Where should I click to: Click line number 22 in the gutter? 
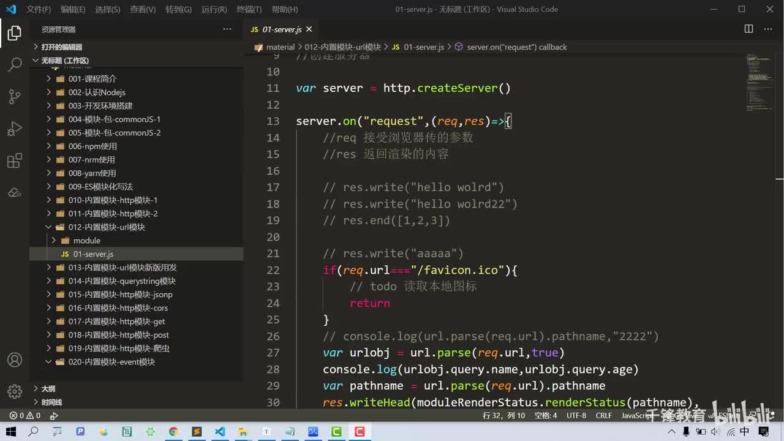(273, 270)
